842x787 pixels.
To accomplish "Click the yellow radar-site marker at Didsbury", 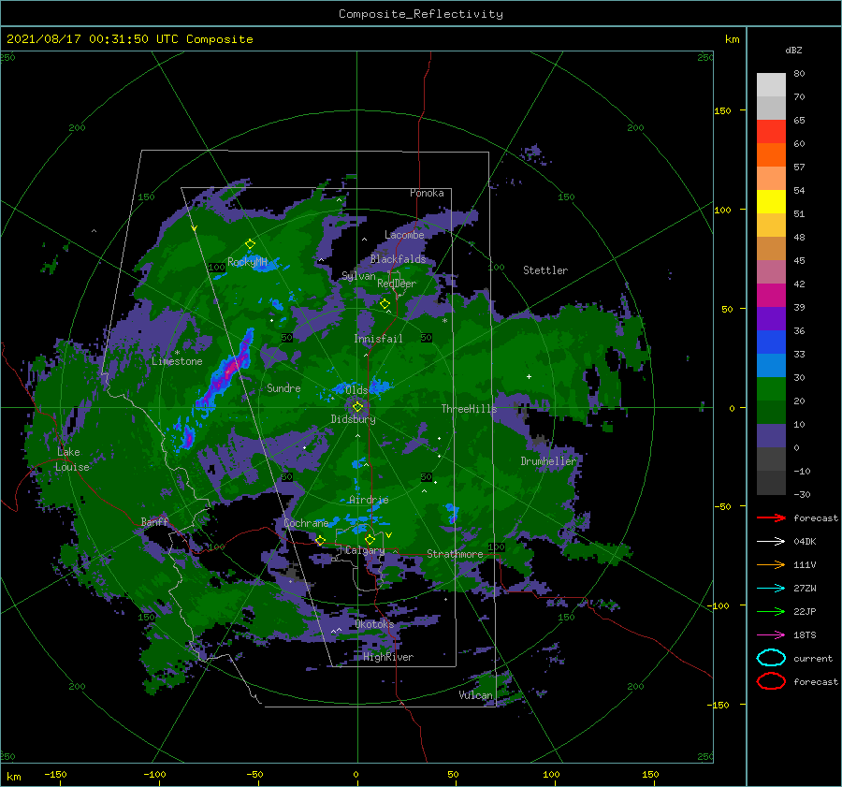I will pyautogui.click(x=357, y=407).
